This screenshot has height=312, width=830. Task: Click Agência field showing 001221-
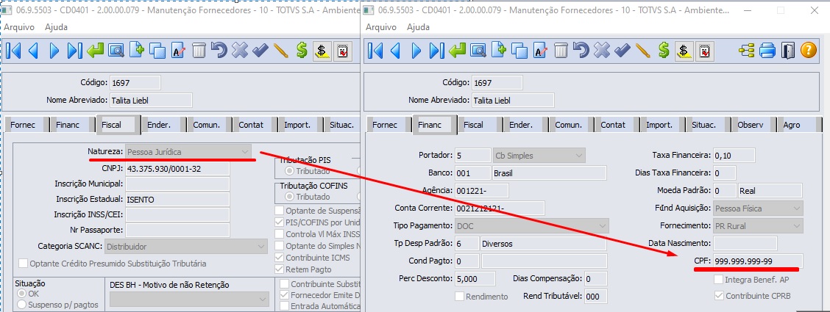point(482,191)
